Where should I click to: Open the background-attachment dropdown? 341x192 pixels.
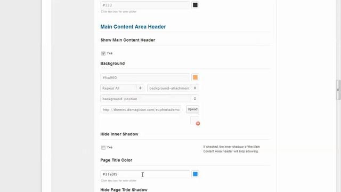[x=173, y=88]
